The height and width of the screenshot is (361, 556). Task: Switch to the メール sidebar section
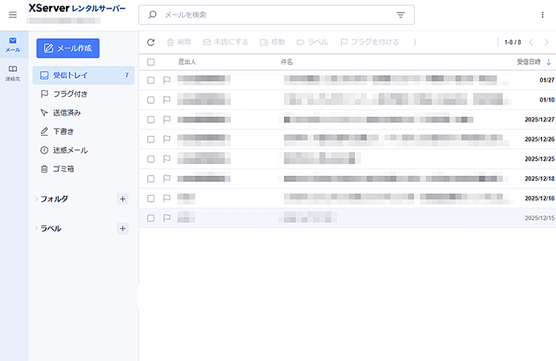[12, 45]
